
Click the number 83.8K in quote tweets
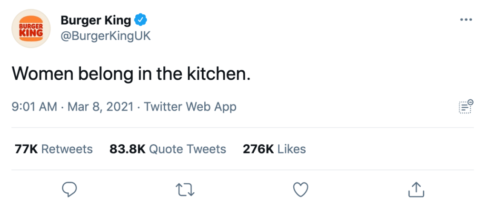point(127,149)
